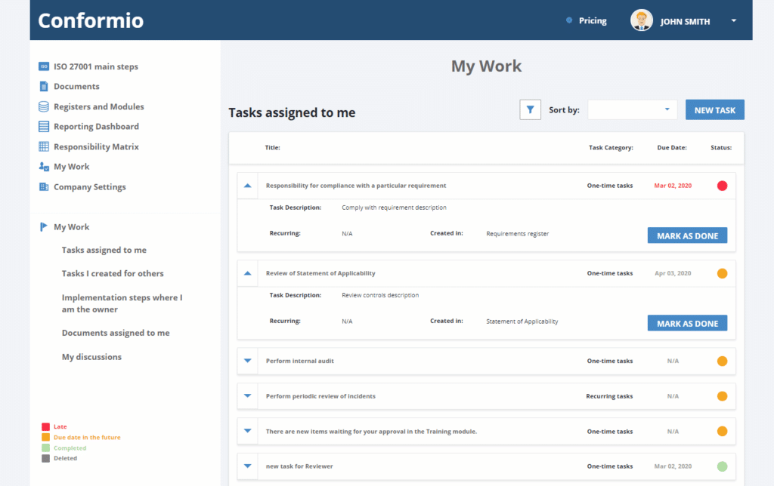Click the Registers and Modules database icon
774x486 pixels.
(x=44, y=106)
